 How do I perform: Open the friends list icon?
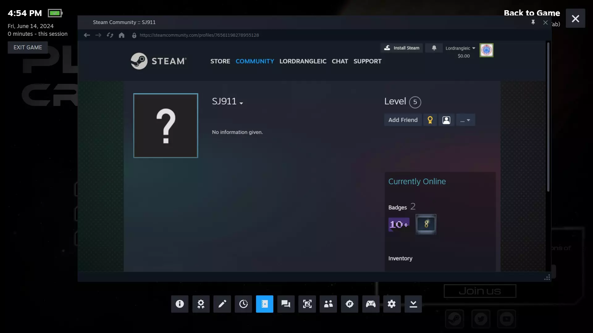[328, 304]
